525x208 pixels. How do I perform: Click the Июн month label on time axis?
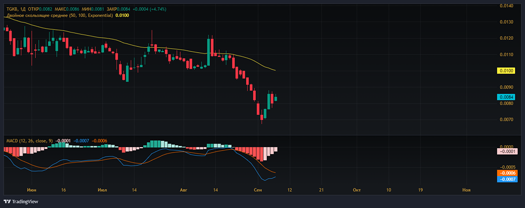click(32, 190)
